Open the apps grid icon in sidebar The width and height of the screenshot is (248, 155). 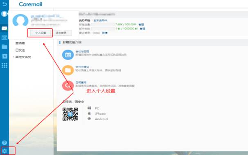pos(5,65)
